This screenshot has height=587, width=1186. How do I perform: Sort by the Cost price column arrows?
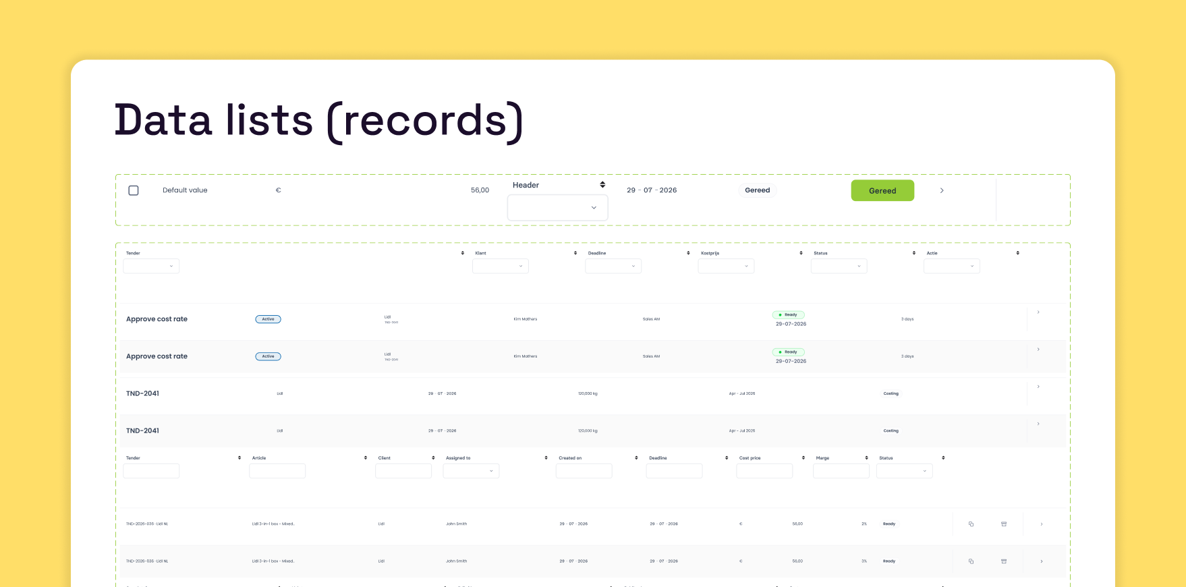click(x=803, y=458)
